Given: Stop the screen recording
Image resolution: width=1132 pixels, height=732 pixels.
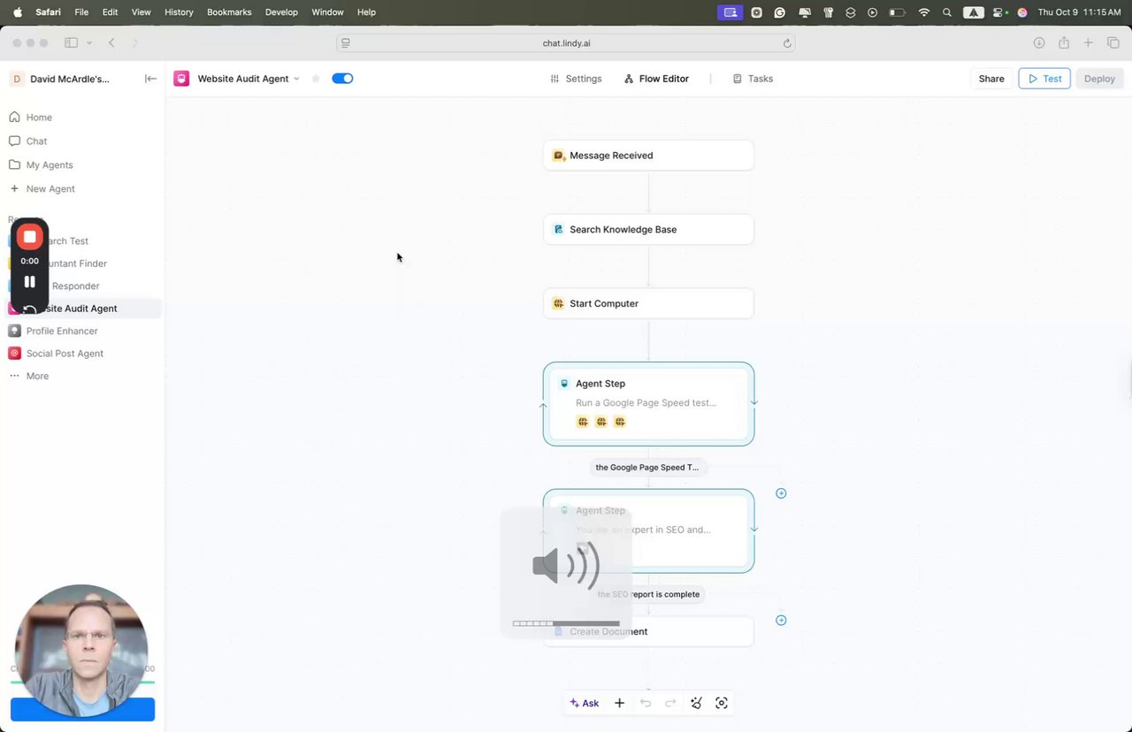Looking at the screenshot, I should click(x=29, y=237).
